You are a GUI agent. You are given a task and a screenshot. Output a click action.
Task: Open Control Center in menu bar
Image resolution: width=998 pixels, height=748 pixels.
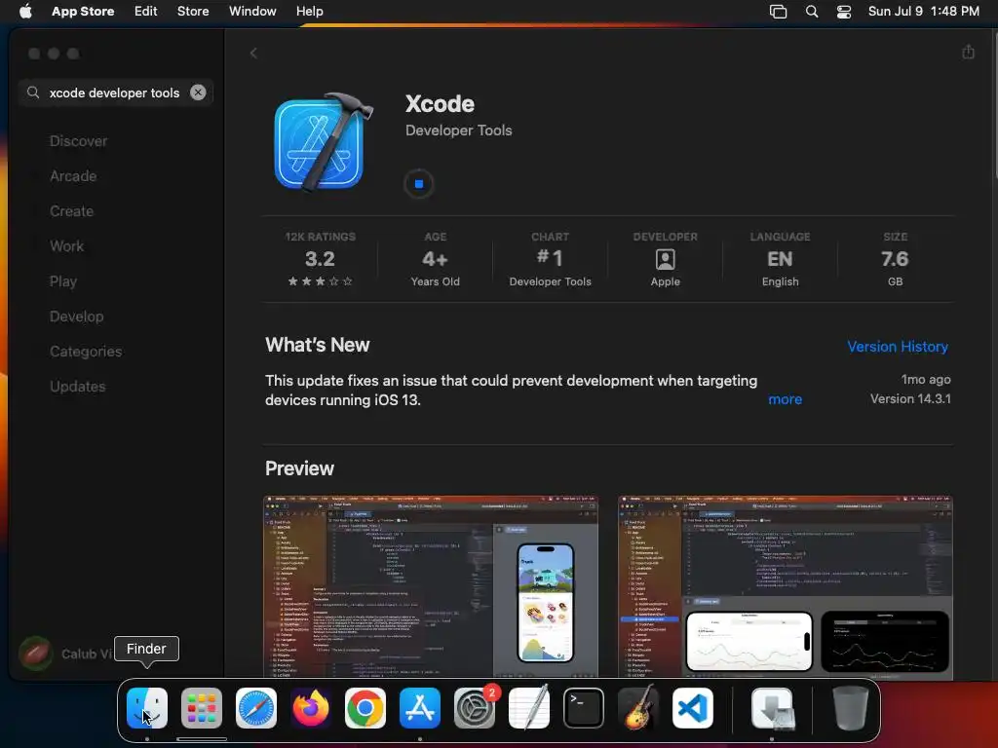point(843,12)
